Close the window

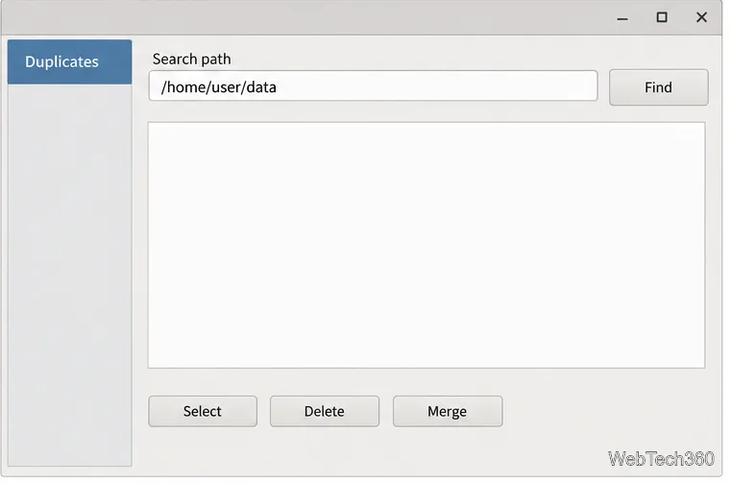pyautogui.click(x=701, y=17)
